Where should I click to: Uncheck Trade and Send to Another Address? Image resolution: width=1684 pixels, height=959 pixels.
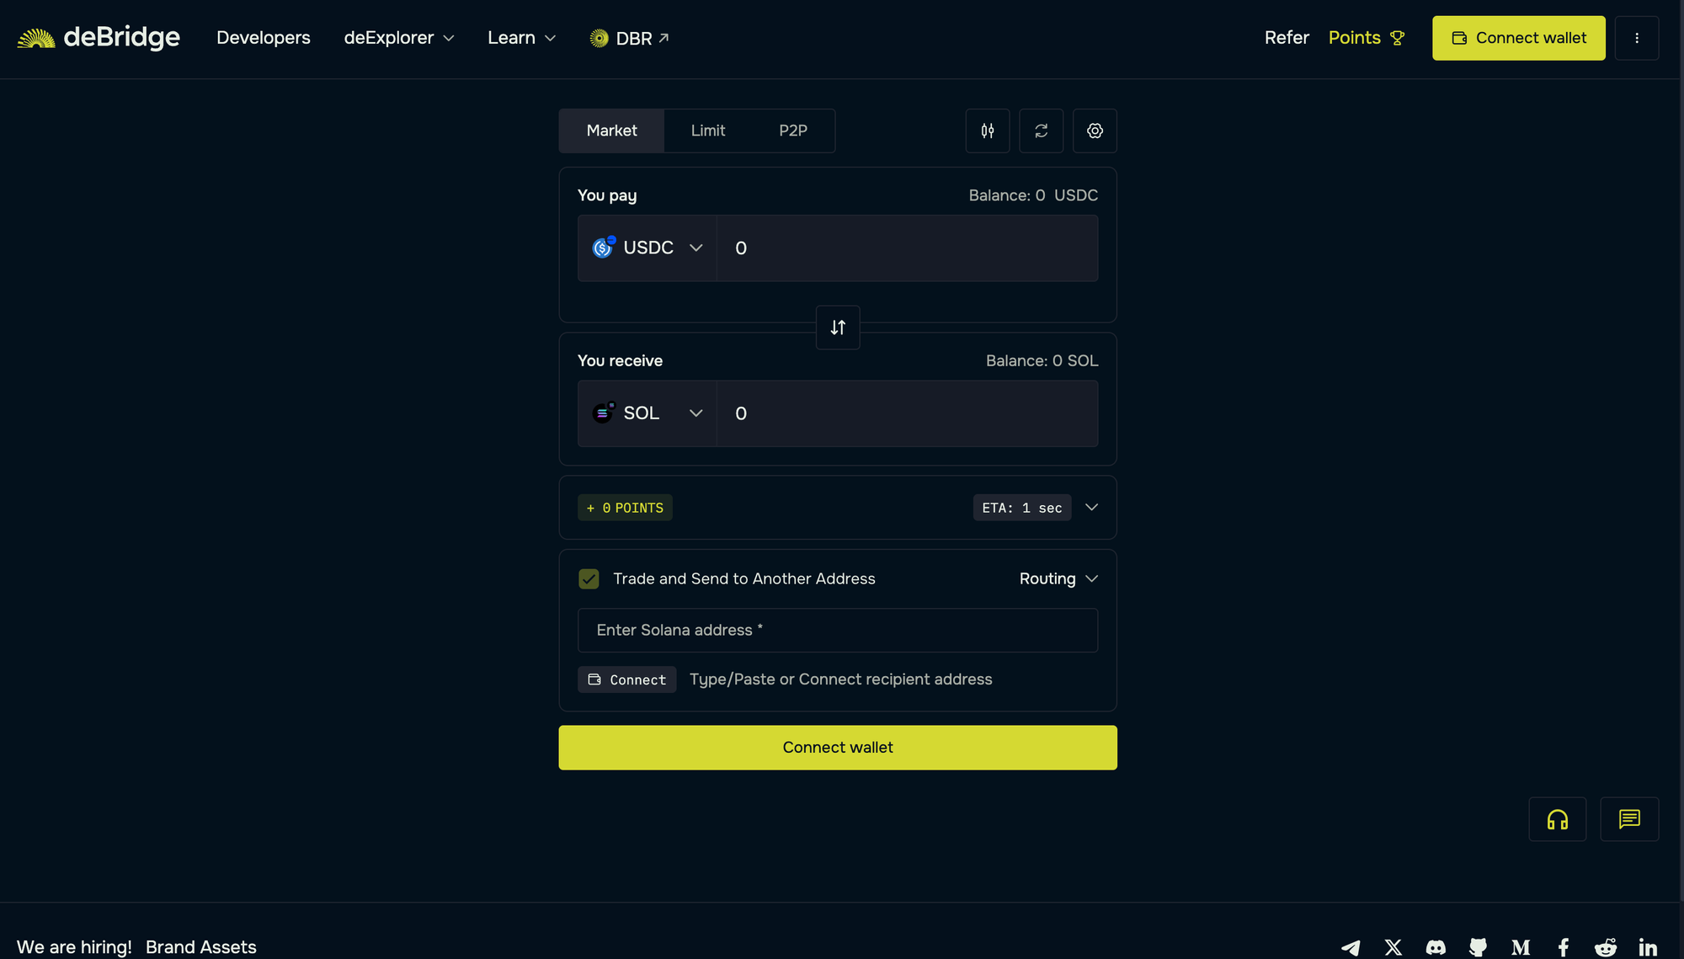(589, 579)
